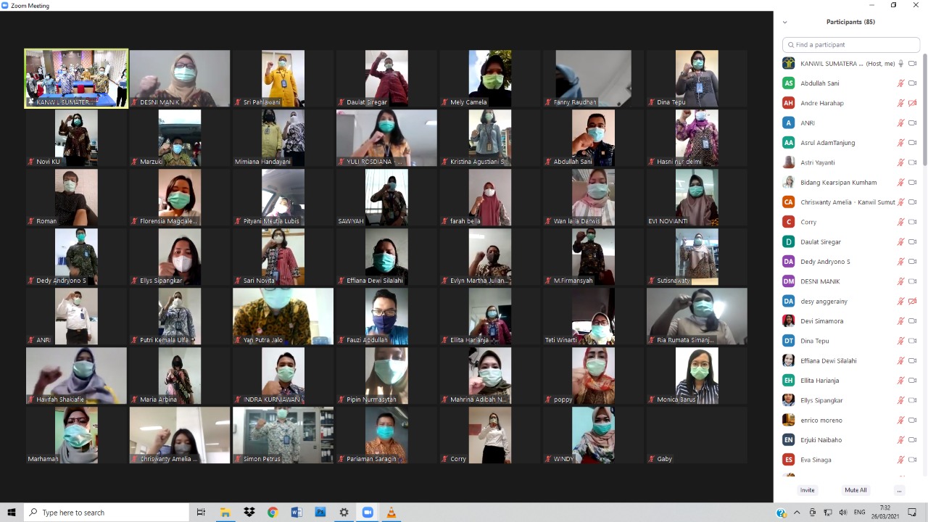The height and width of the screenshot is (522, 928).
Task: Click the Find a participant search field
Action: click(x=851, y=45)
